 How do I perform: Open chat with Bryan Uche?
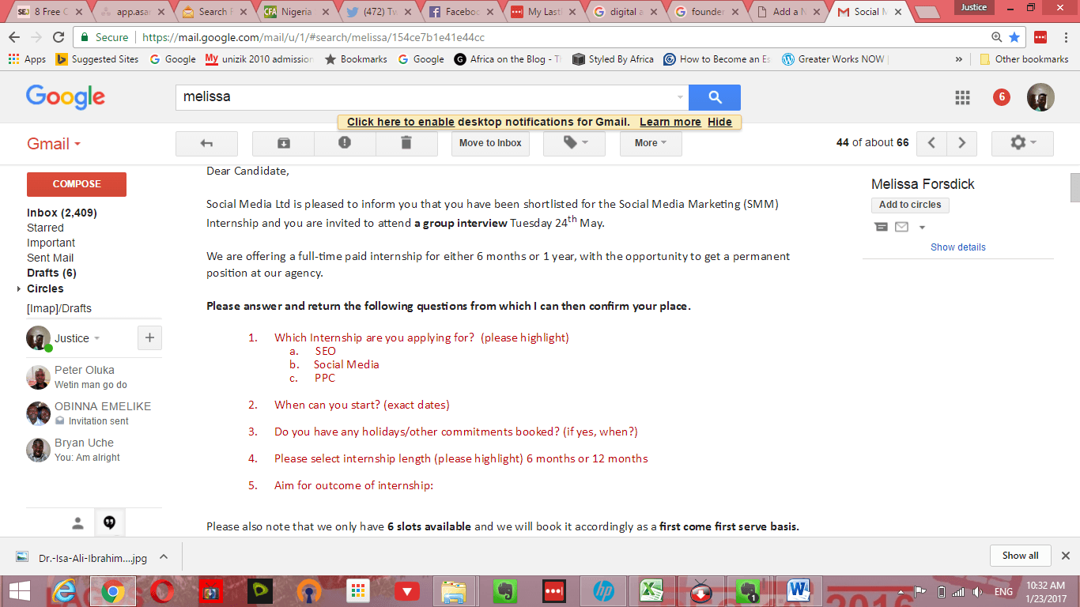(94, 450)
